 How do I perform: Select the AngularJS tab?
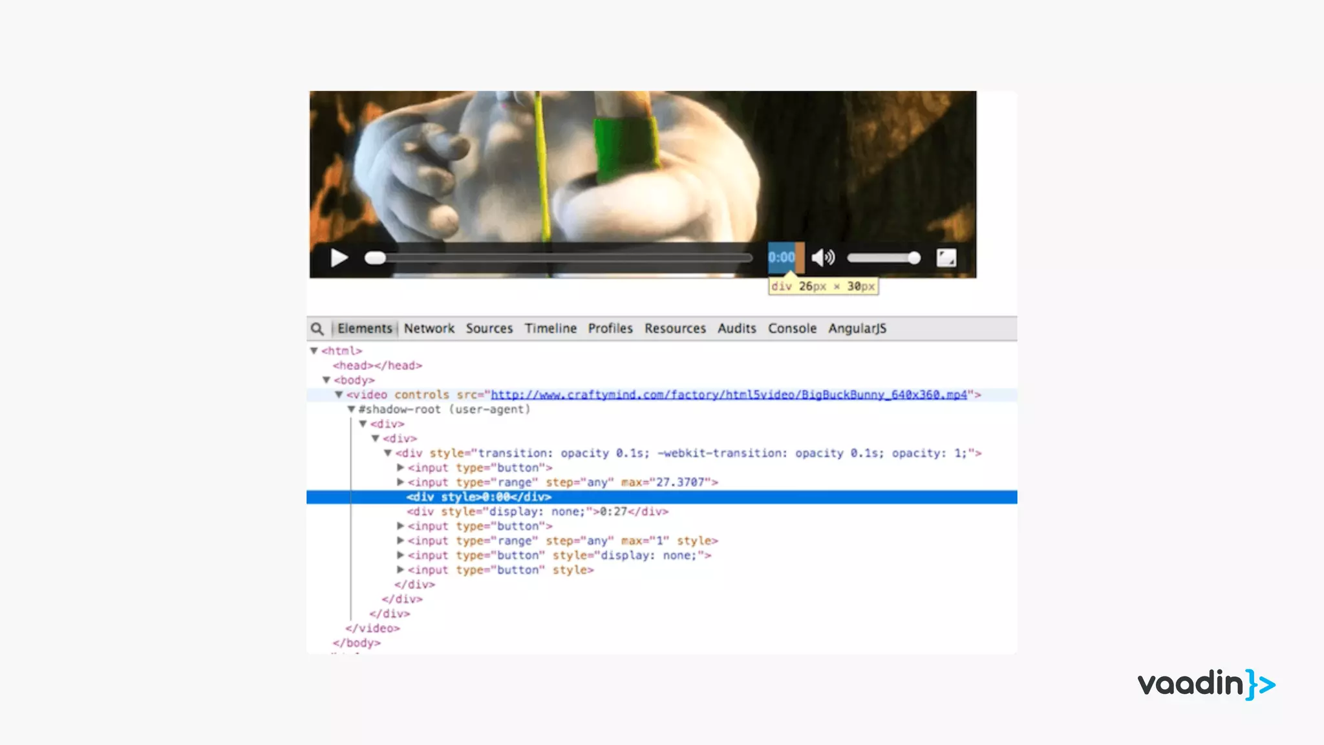point(857,329)
